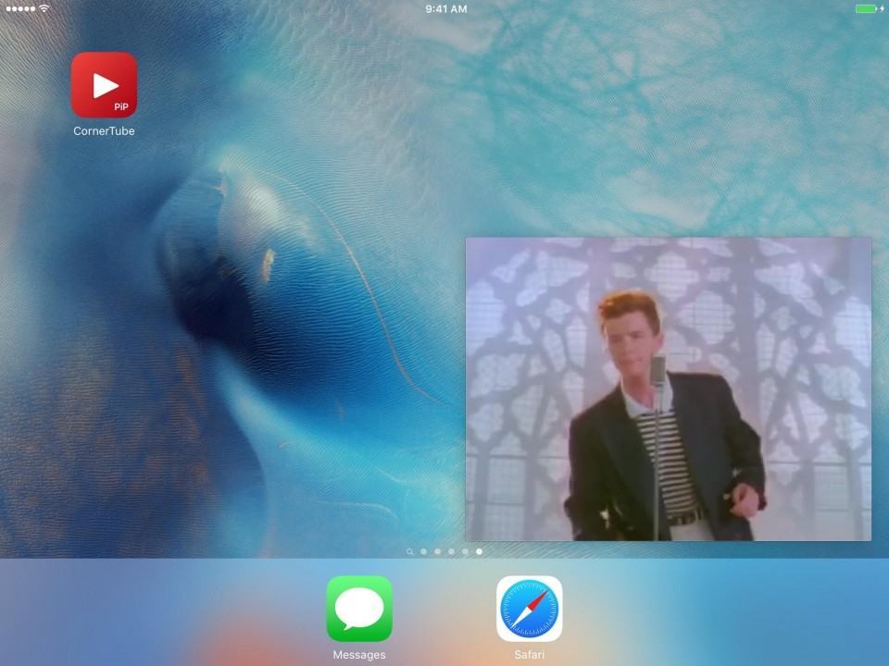Tap the Safari label under the dock icon
The height and width of the screenshot is (666, 889).
pyautogui.click(x=529, y=654)
